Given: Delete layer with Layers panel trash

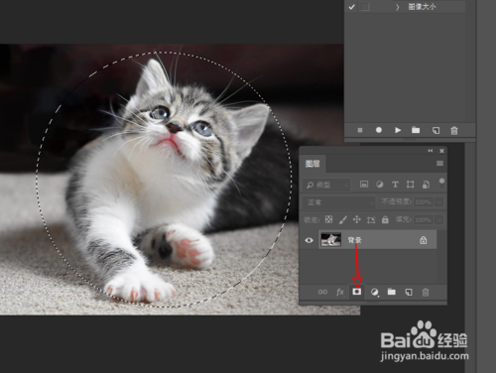Looking at the screenshot, I should pyautogui.click(x=426, y=292).
